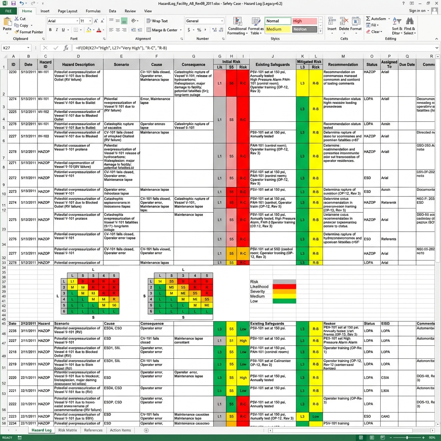Switch to Page Layout view in status bar

tap(372, 438)
